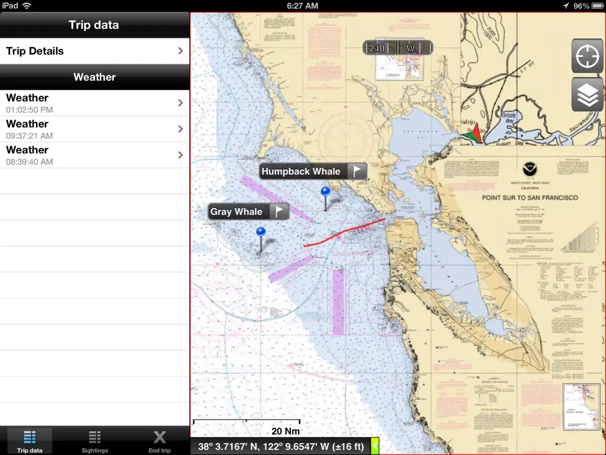The image size is (606, 455).
Task: Tap the small inset map at bottom right
Action: 581,406
